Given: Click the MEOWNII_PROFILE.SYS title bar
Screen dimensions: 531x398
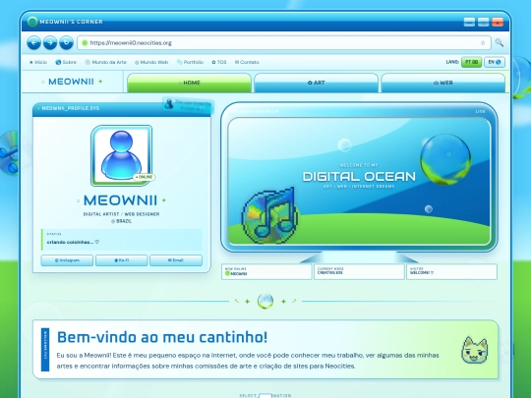Looking at the screenshot, I should click(121, 109).
